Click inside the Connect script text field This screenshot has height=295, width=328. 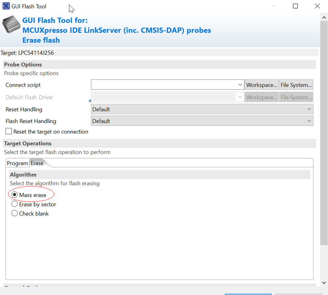coord(164,85)
